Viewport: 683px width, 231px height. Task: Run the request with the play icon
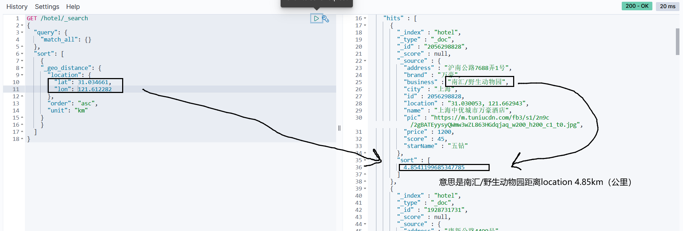click(x=316, y=18)
